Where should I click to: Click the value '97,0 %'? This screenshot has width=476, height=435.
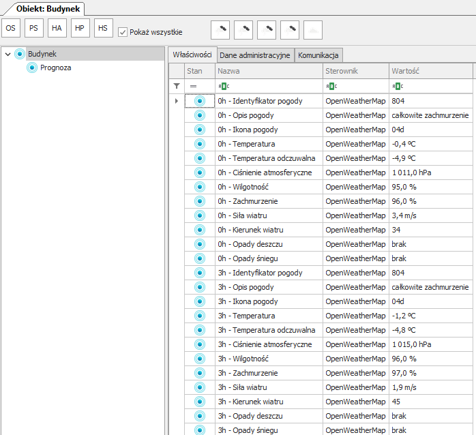[x=404, y=373]
